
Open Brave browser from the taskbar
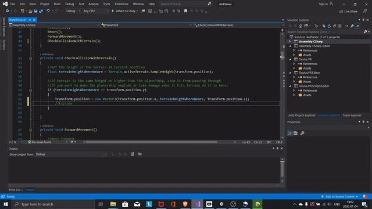click(185, 204)
